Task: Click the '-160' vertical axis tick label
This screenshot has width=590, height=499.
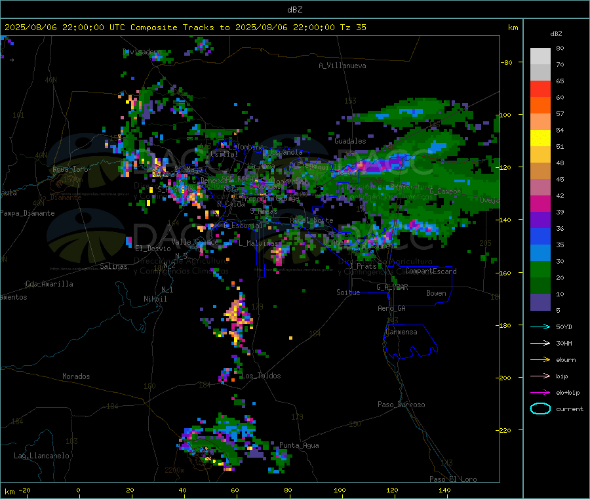Action: click(x=504, y=273)
